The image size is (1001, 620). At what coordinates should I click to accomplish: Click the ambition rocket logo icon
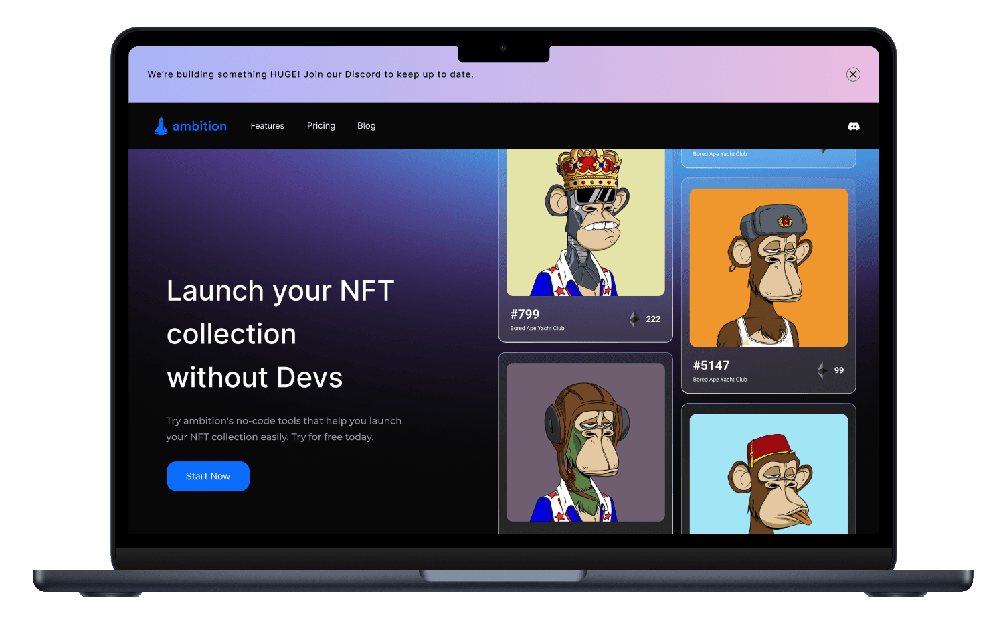[x=161, y=126]
